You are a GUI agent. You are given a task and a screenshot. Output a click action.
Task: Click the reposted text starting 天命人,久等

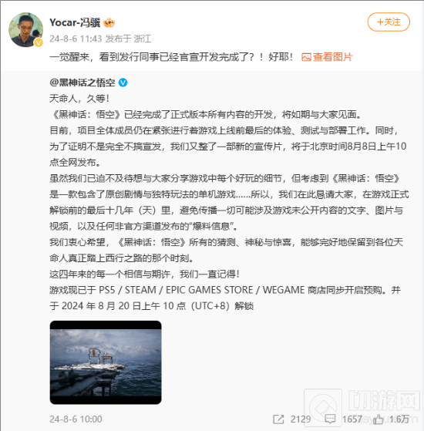tap(229, 202)
